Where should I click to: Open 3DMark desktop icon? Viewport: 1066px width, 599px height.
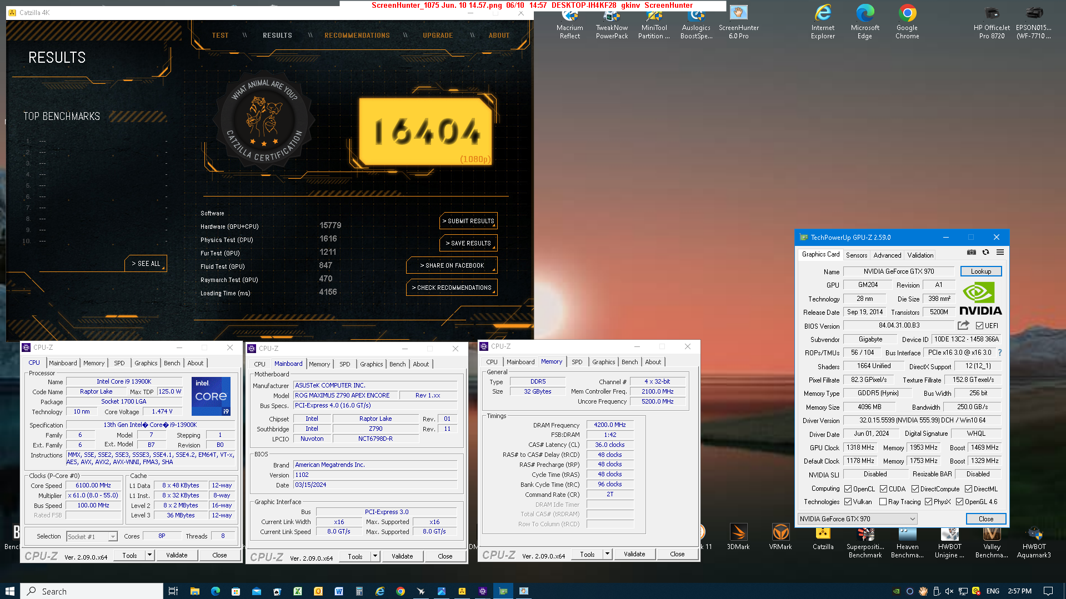click(x=738, y=537)
